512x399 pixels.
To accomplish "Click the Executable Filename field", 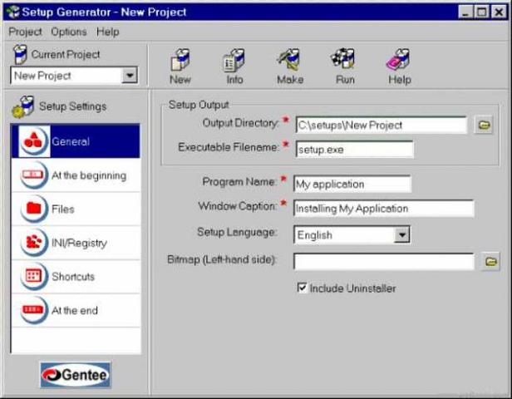I will click(354, 150).
